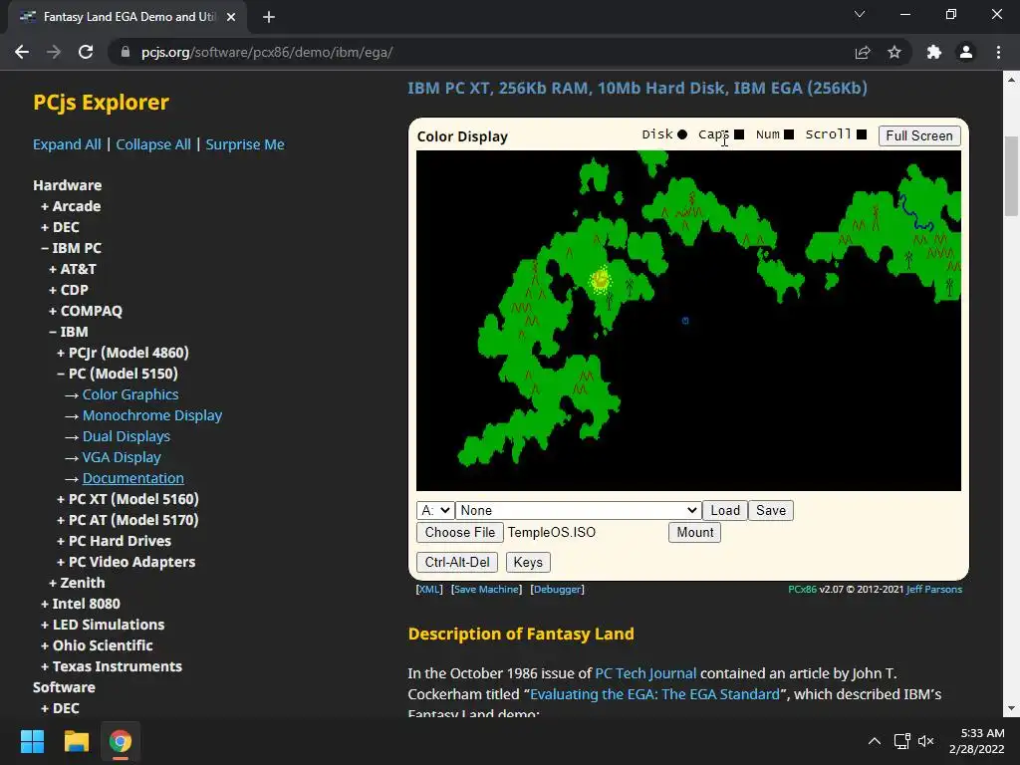Expand the COMPAQ tree node
The height and width of the screenshot is (765, 1020).
86,311
